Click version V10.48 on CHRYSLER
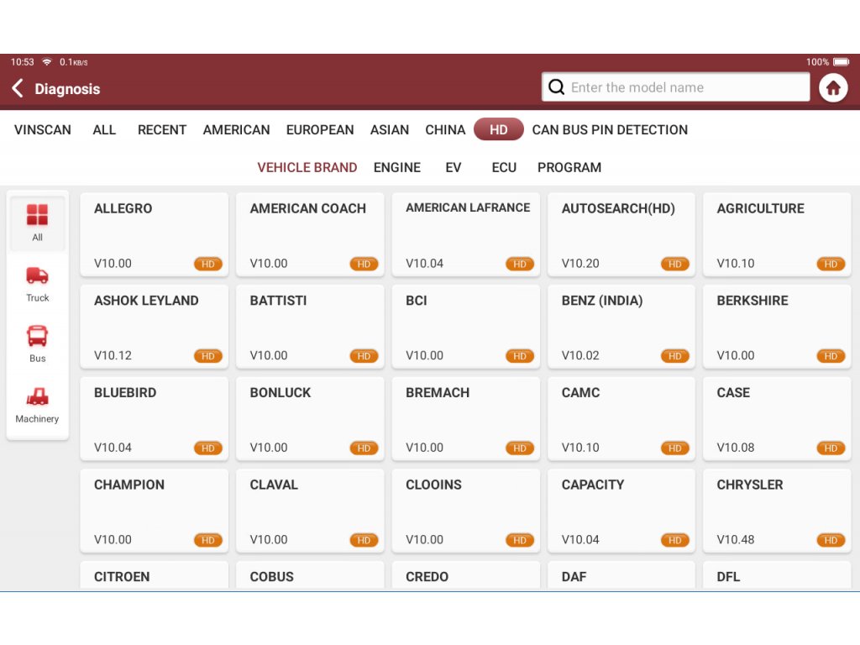 [736, 540]
